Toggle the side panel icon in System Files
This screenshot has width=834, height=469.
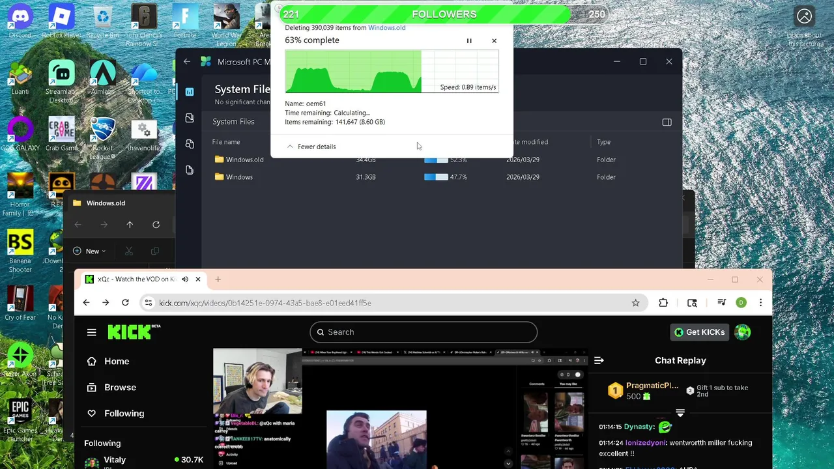pyautogui.click(x=667, y=122)
